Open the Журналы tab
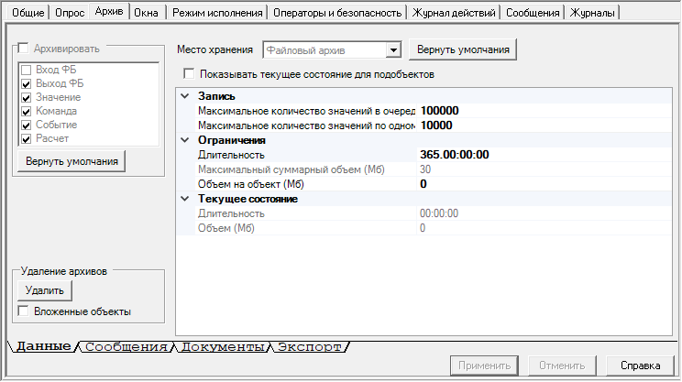 [592, 13]
